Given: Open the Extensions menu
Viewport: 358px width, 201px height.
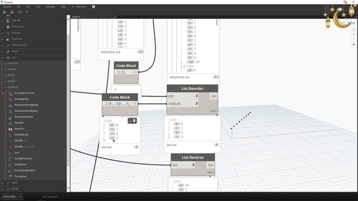Looking at the screenshot, I should coord(79,7).
